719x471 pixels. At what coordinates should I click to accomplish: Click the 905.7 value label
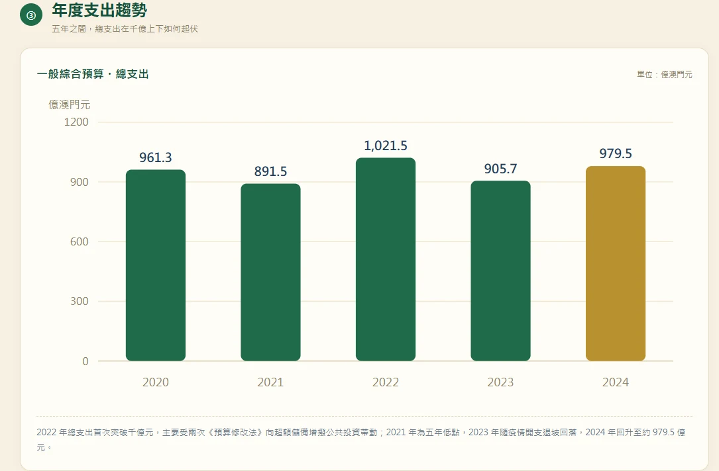coord(501,169)
